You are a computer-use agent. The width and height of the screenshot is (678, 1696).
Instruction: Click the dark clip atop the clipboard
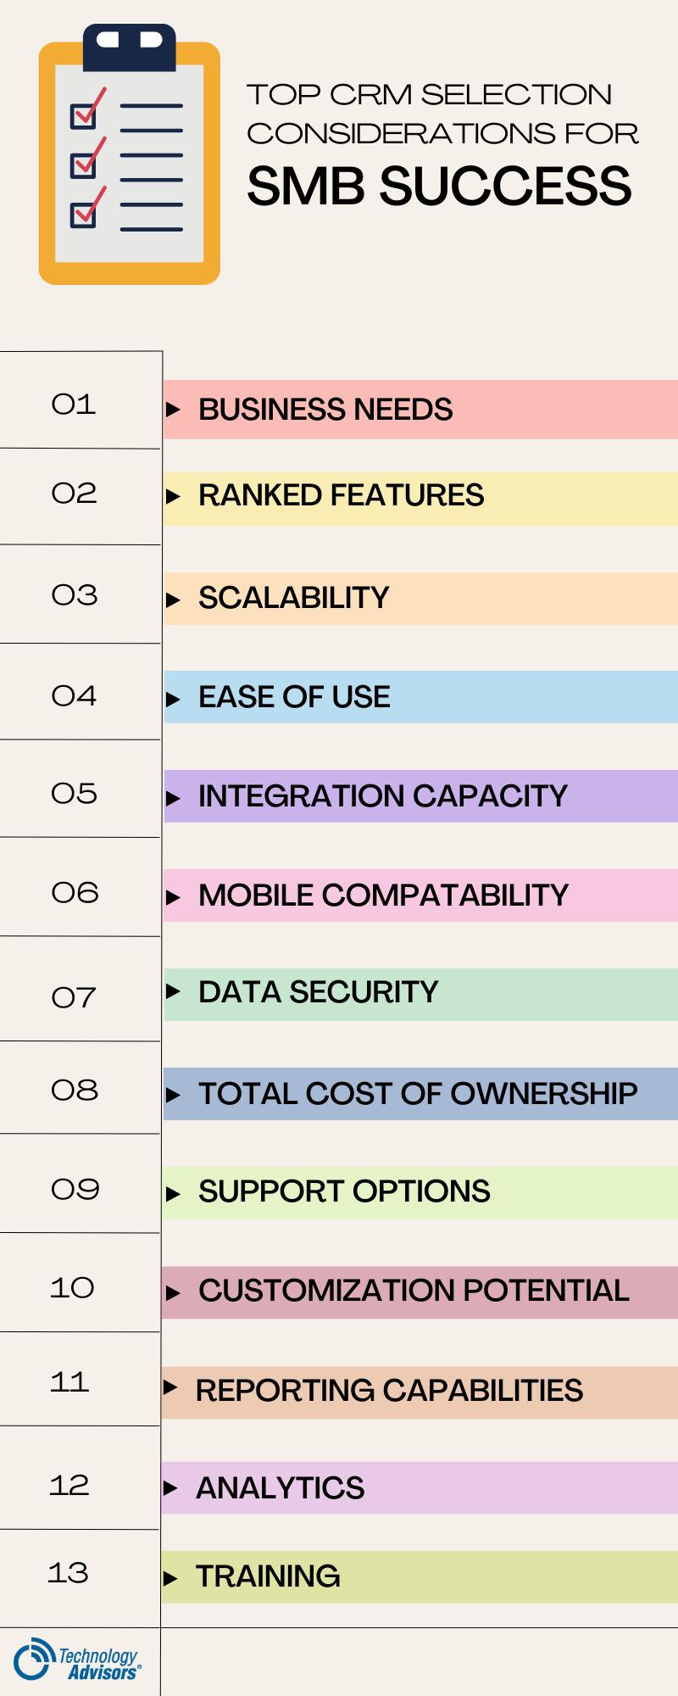(x=129, y=46)
